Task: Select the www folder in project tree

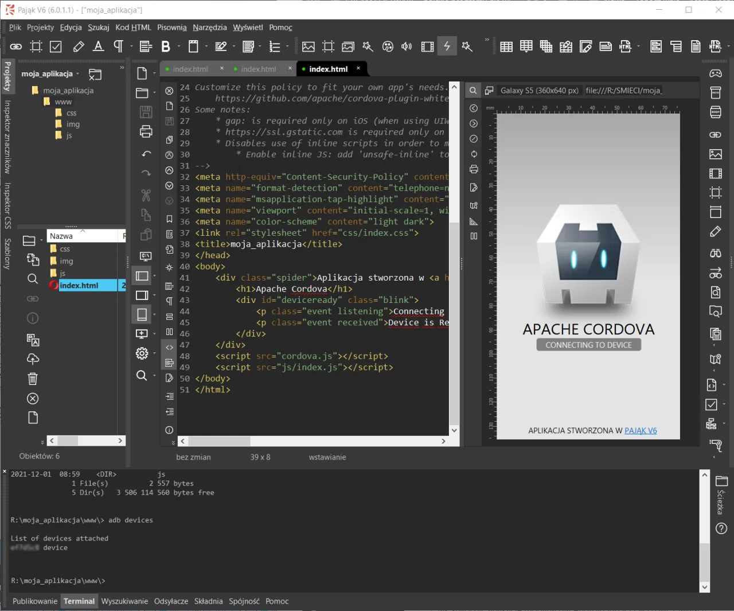Action: point(63,102)
